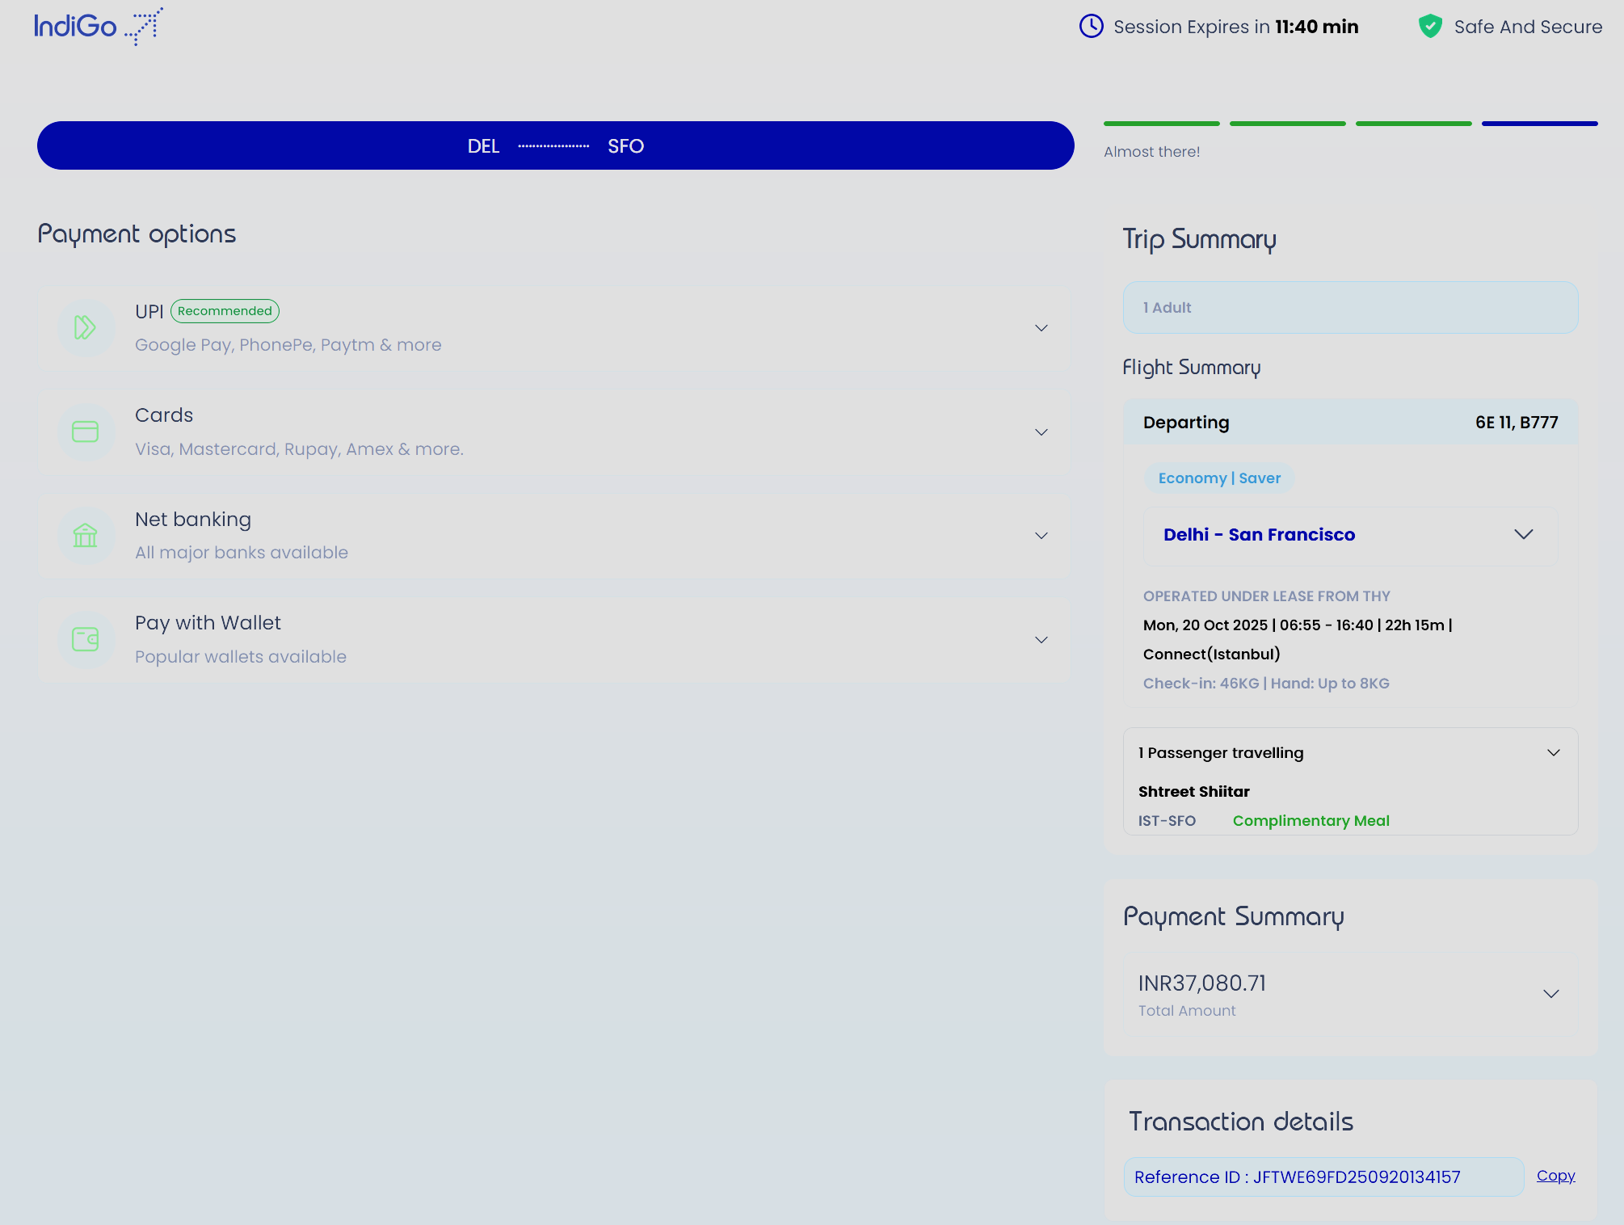Image resolution: width=1624 pixels, height=1225 pixels.
Task: Click the blue final progress step bar
Action: (1539, 124)
